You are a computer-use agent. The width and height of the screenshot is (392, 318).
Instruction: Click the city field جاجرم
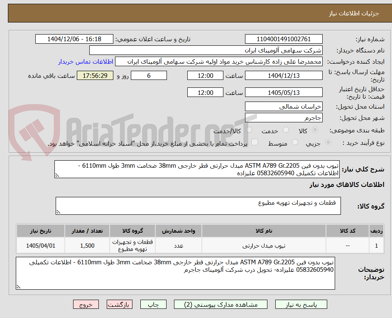click(x=284, y=118)
